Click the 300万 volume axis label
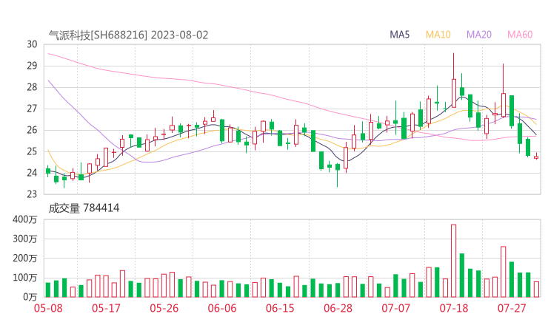548x325 pixels. click(x=25, y=239)
